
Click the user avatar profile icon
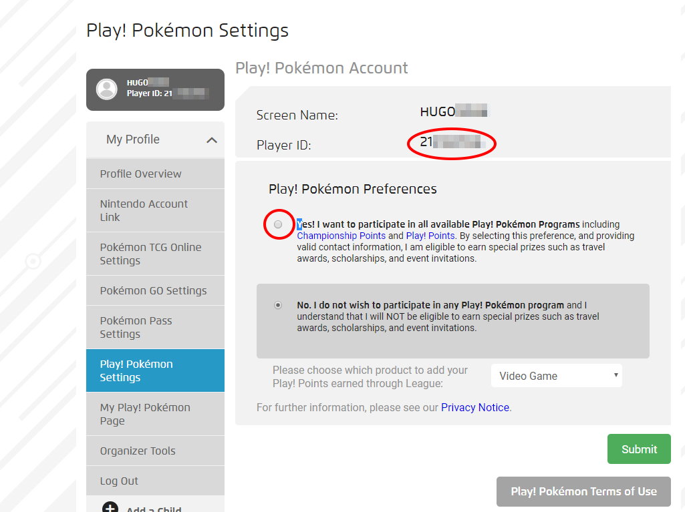(x=107, y=89)
